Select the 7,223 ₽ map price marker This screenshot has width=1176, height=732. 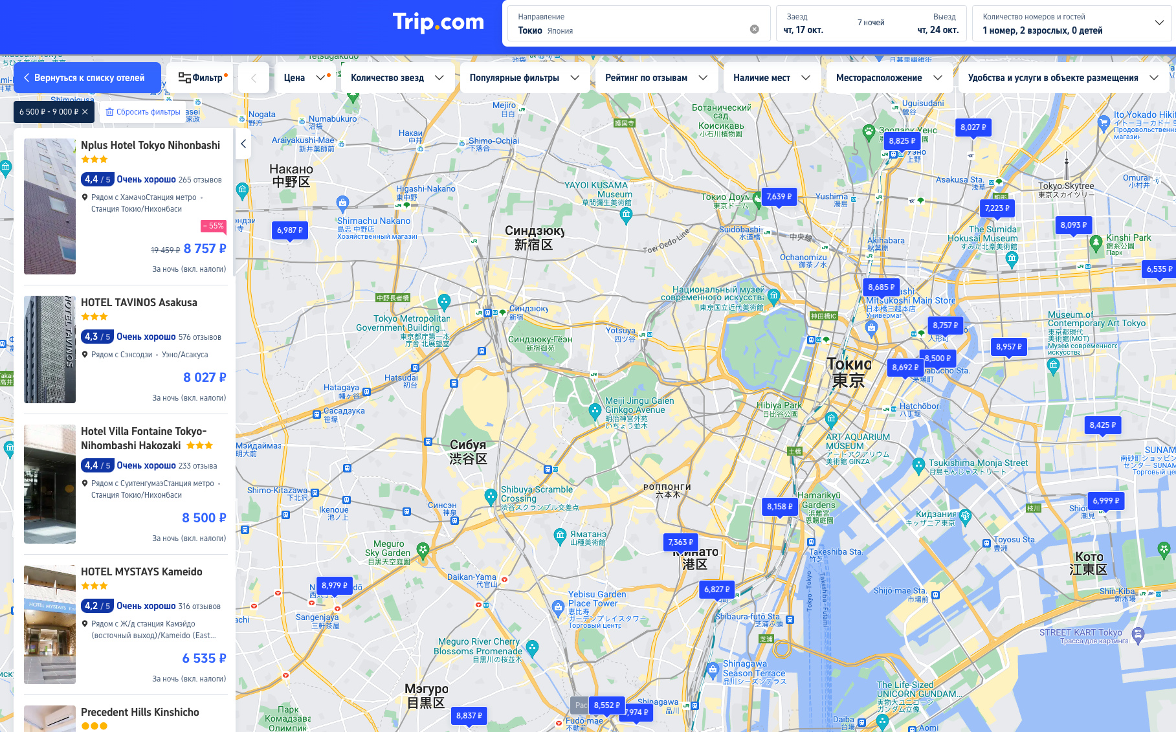coord(997,208)
